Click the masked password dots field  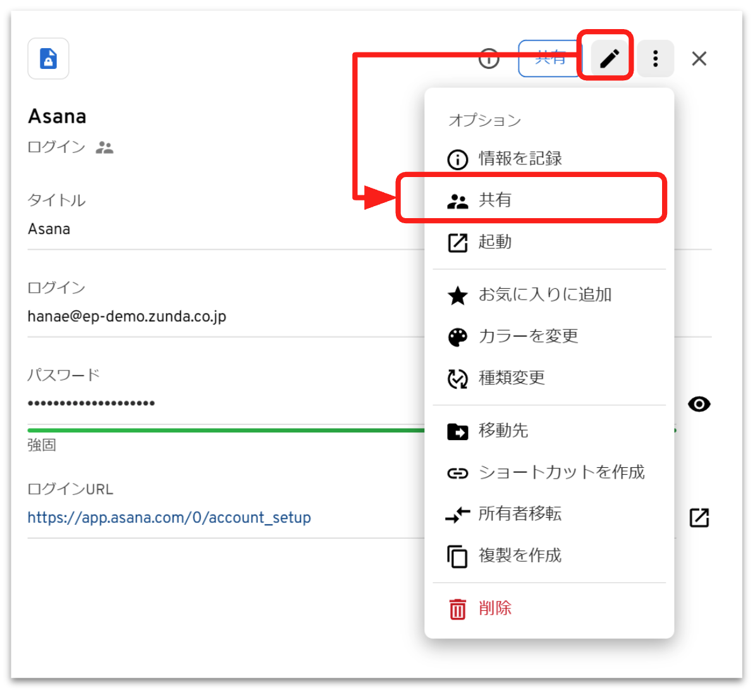[92, 403]
